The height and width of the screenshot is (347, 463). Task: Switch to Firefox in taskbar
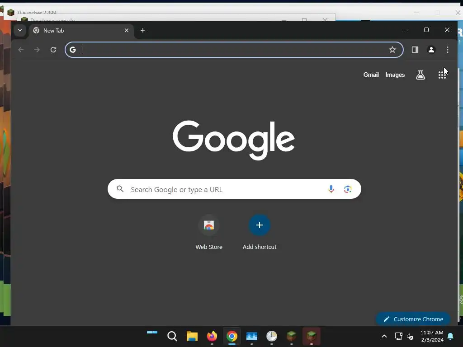[x=212, y=336]
